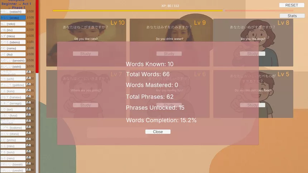
Task: Select the neko word entry
Action: pyautogui.click(x=13, y=24)
